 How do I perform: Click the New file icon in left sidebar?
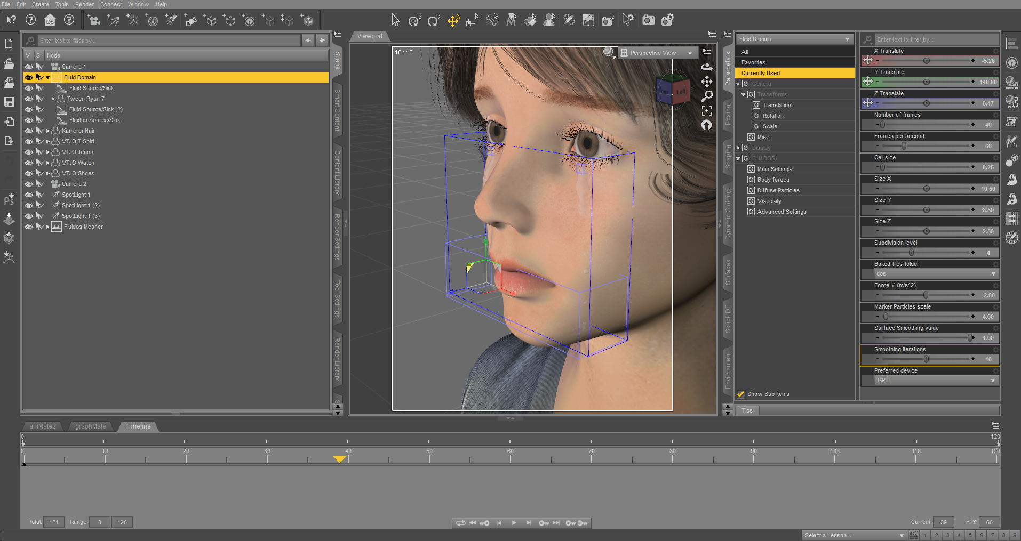[x=9, y=44]
